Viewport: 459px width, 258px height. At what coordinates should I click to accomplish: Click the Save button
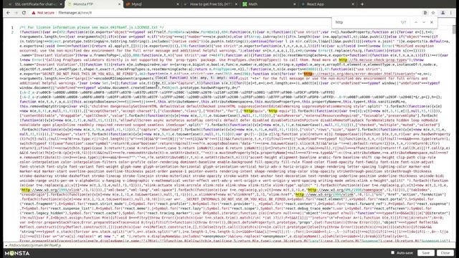pos(425,253)
